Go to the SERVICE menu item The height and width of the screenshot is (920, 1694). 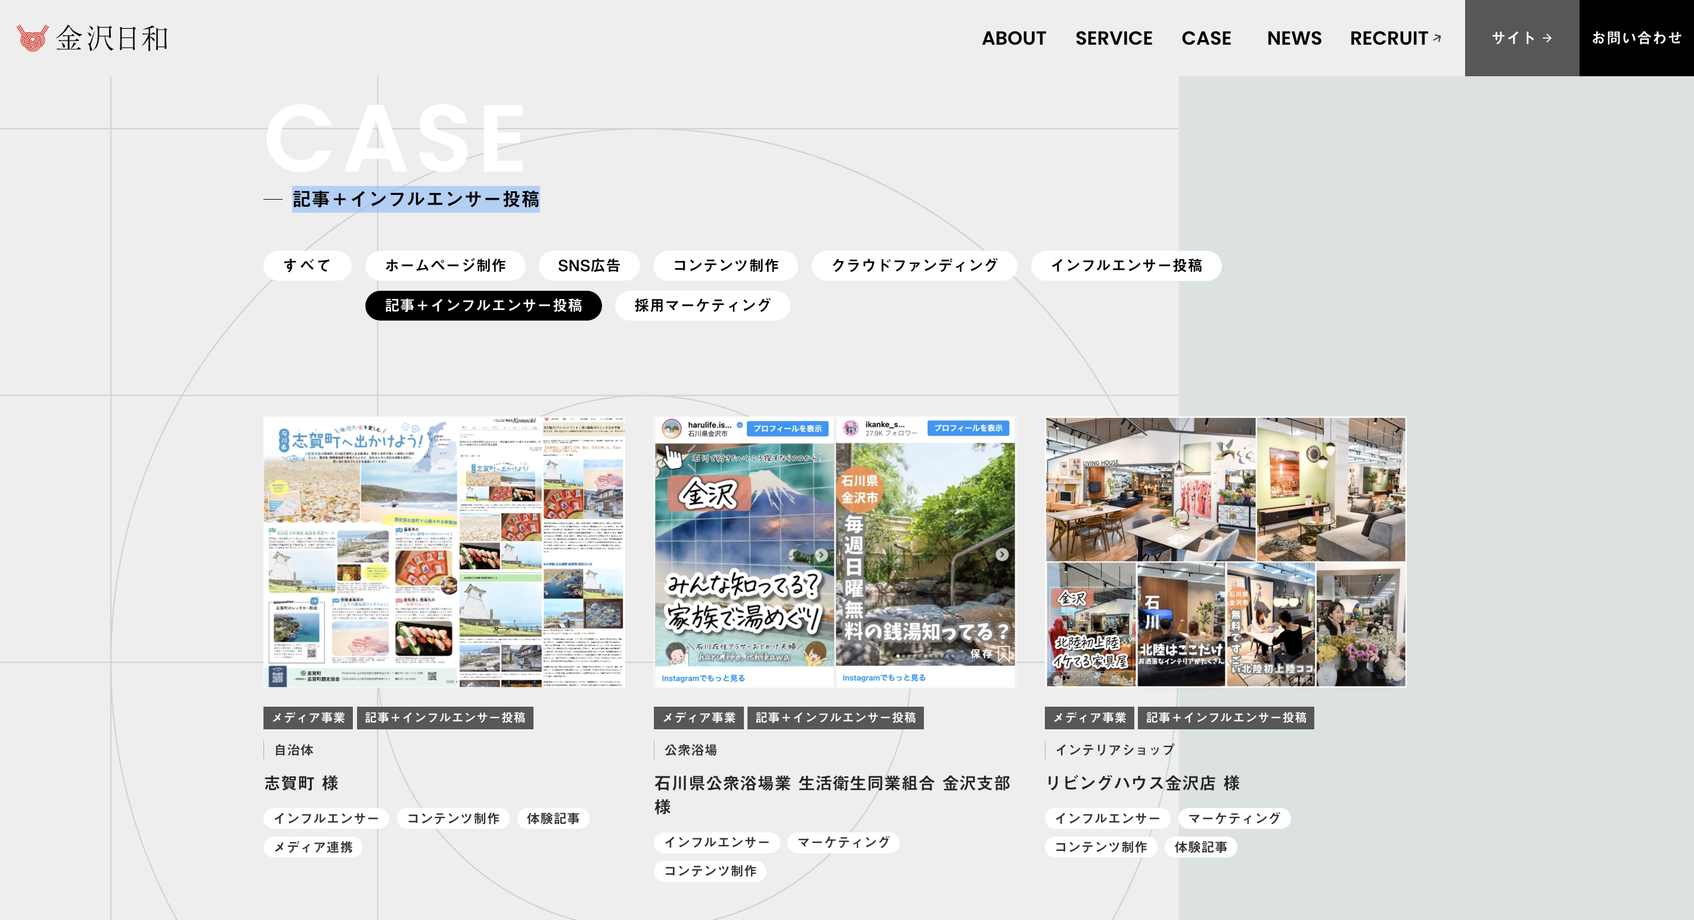[1113, 38]
